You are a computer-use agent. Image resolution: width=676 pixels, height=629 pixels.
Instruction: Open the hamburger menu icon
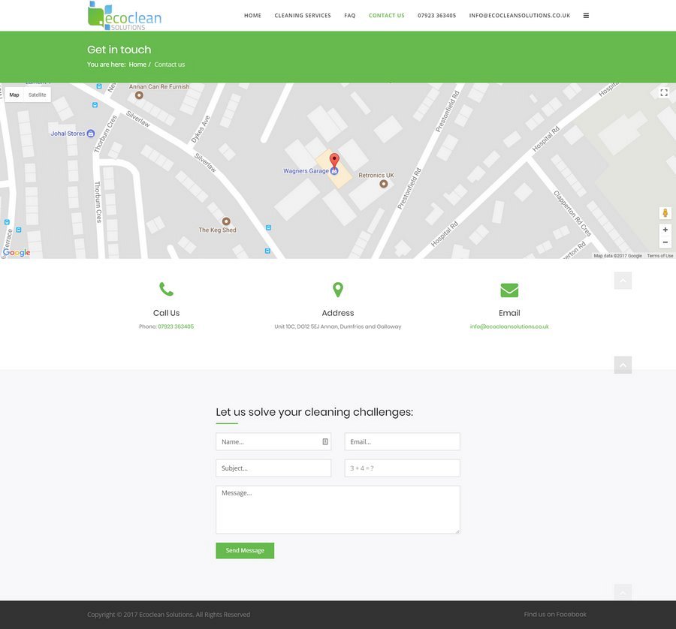(x=586, y=16)
